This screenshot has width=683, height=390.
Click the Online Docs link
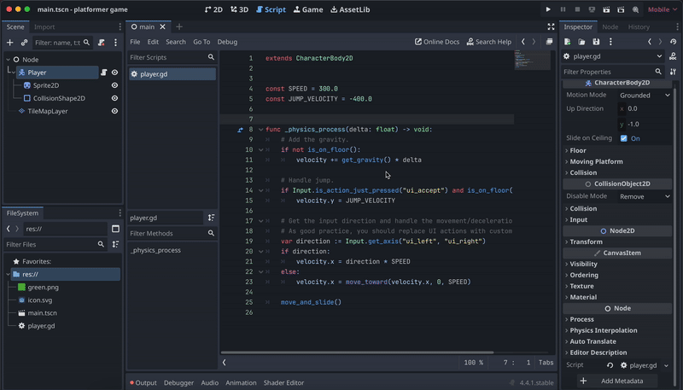point(437,42)
